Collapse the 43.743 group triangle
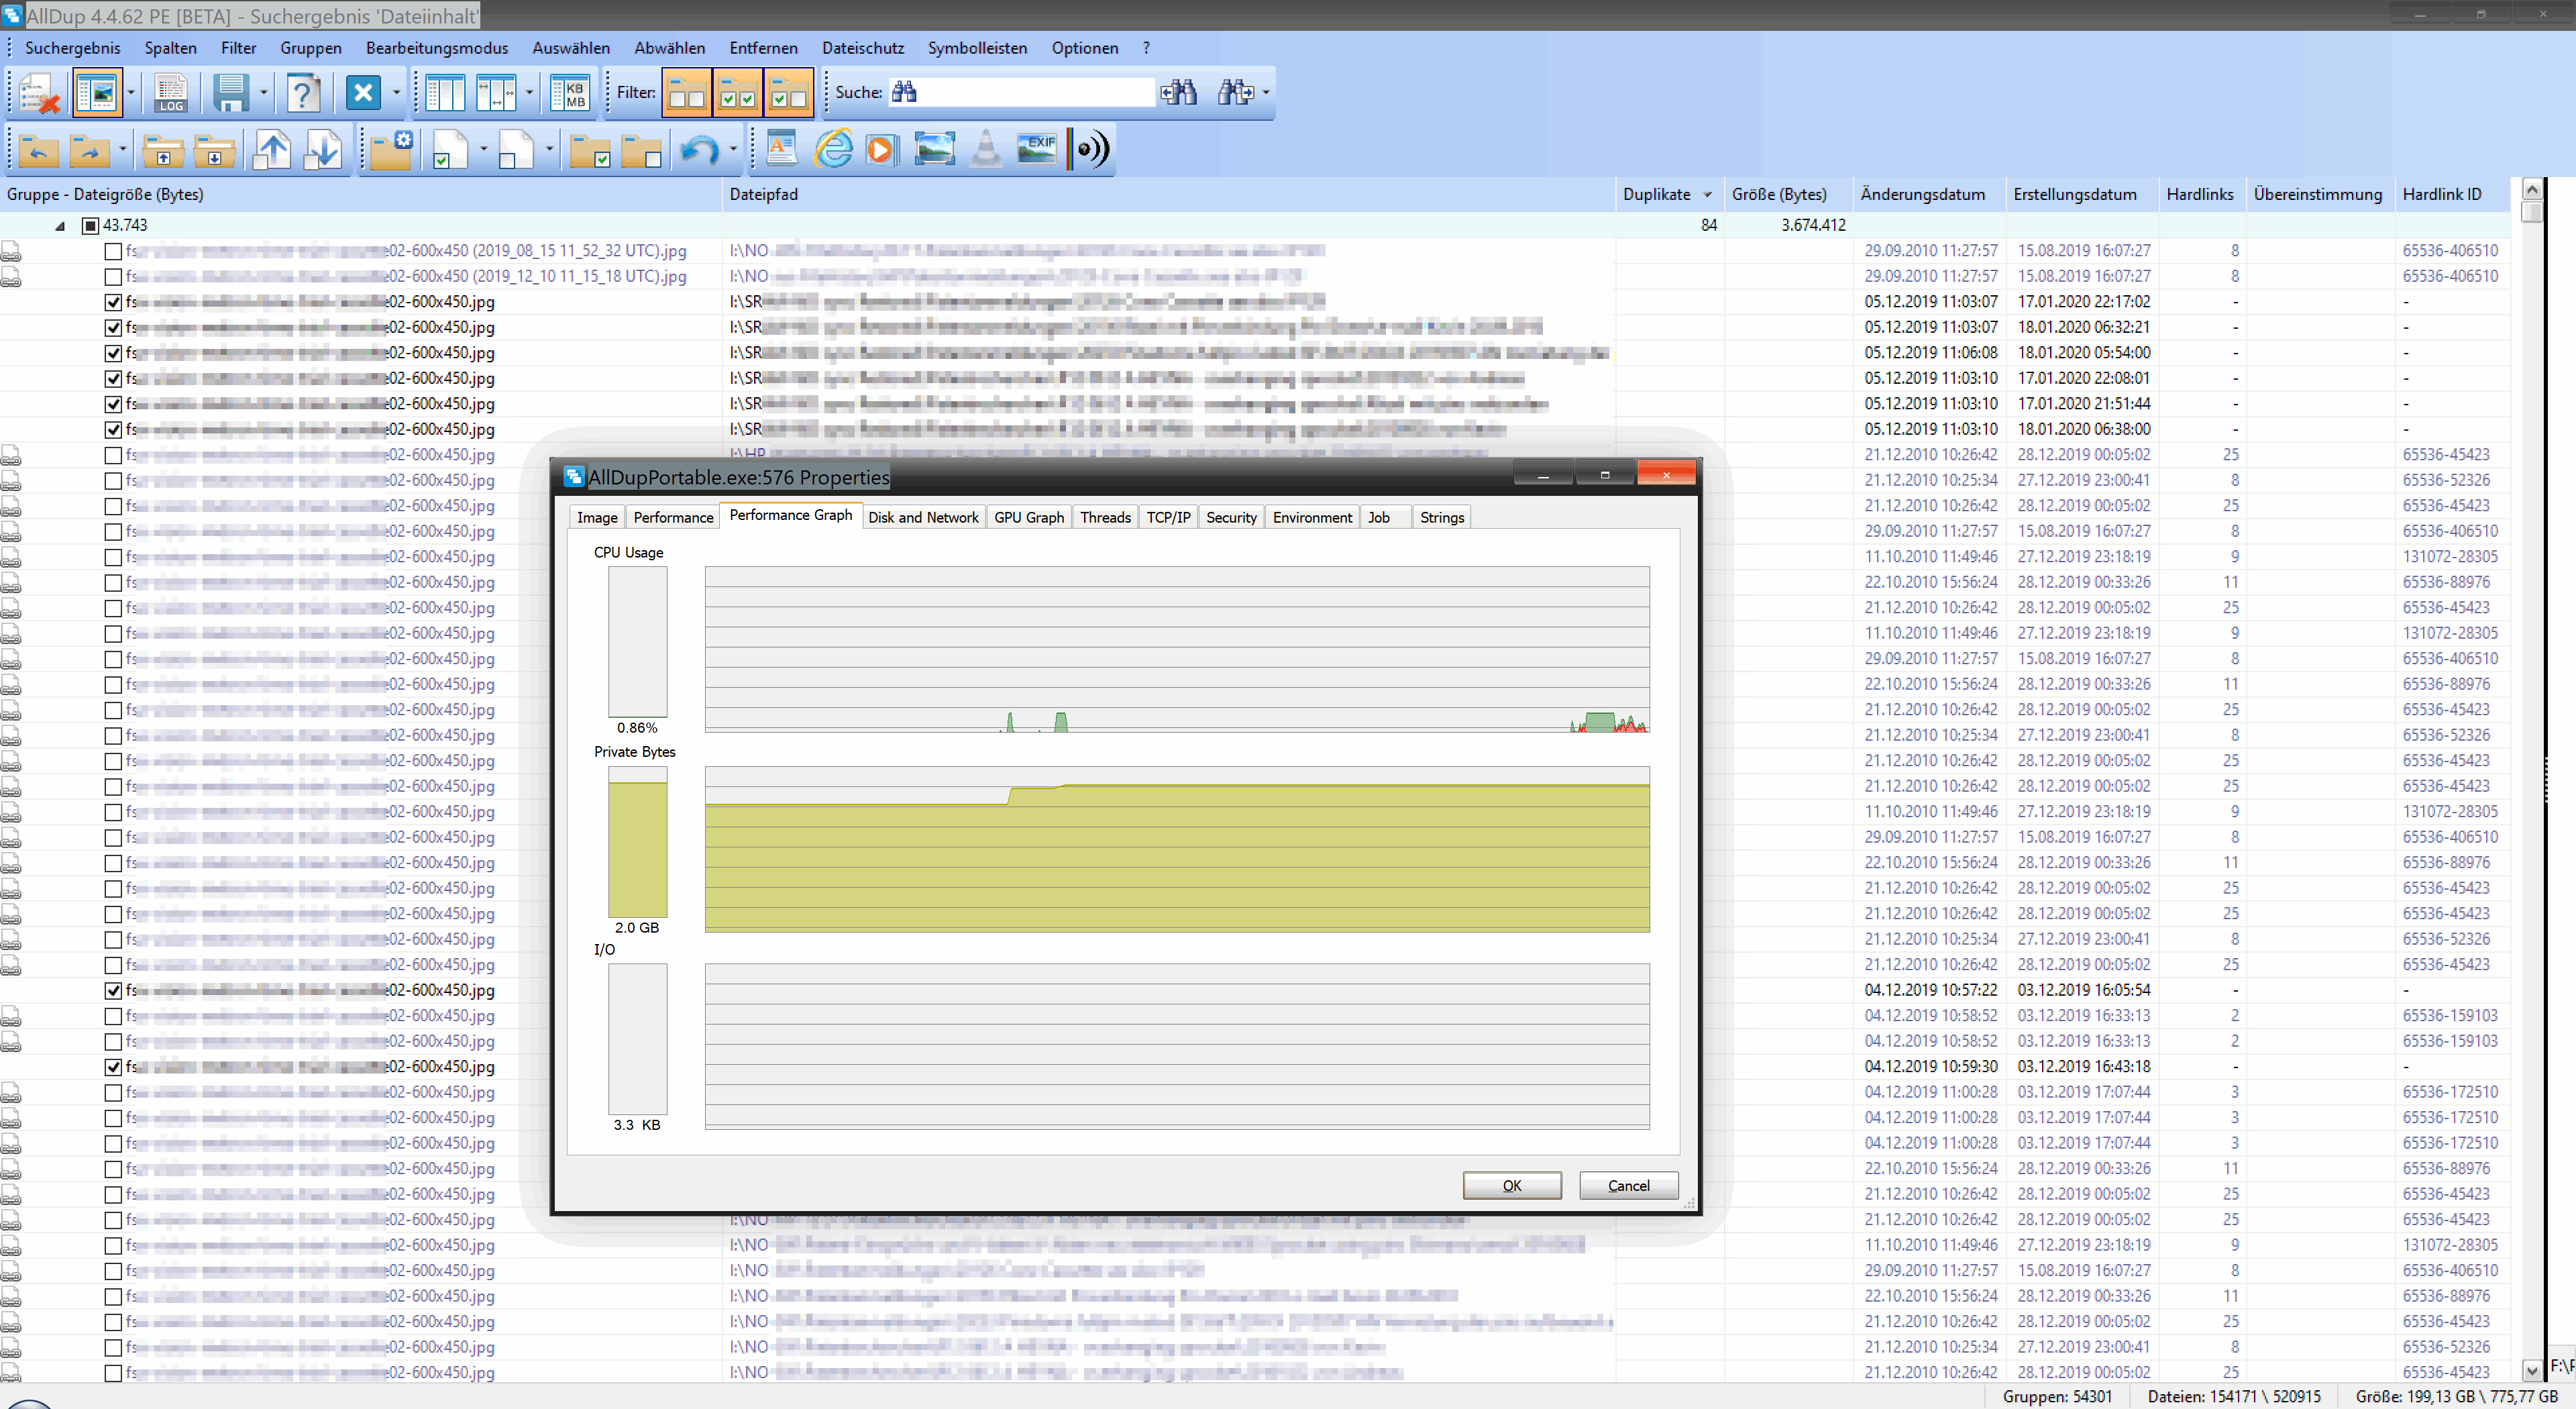Image resolution: width=2576 pixels, height=1409 pixels. pyautogui.click(x=60, y=226)
